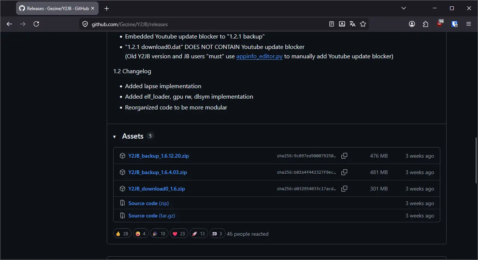
Task: Download Y2JB_download0_1.6.zip
Action: pyautogui.click(x=156, y=189)
